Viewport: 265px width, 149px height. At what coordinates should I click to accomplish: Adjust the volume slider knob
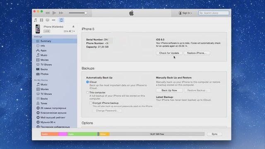click(x=86, y=13)
